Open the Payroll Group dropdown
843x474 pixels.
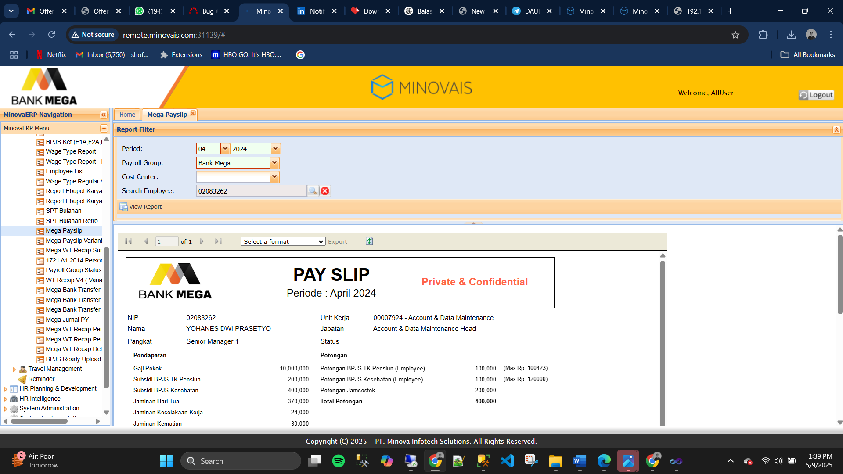point(274,163)
